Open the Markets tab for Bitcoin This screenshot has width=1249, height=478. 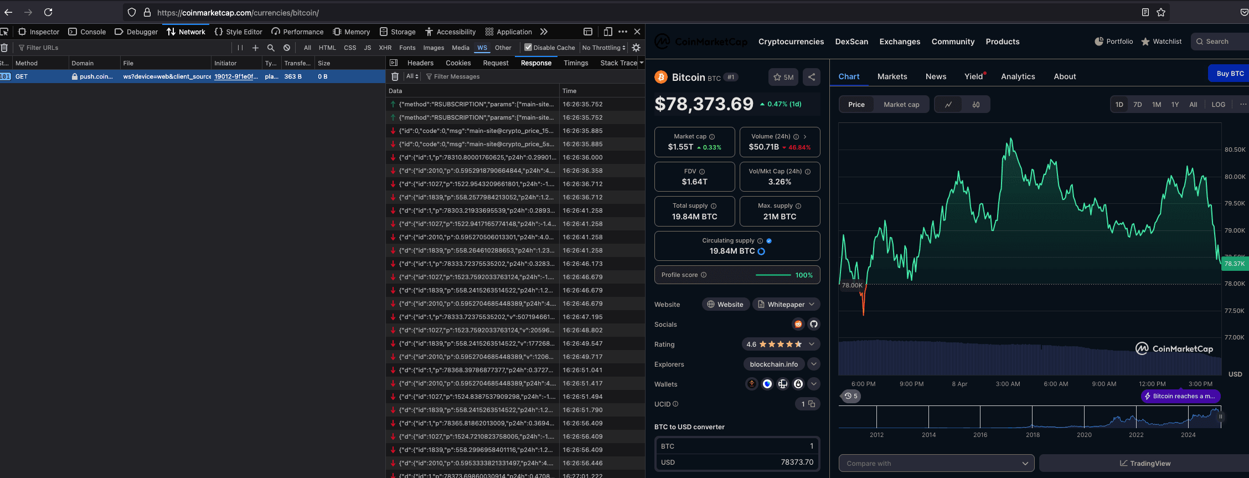click(892, 76)
